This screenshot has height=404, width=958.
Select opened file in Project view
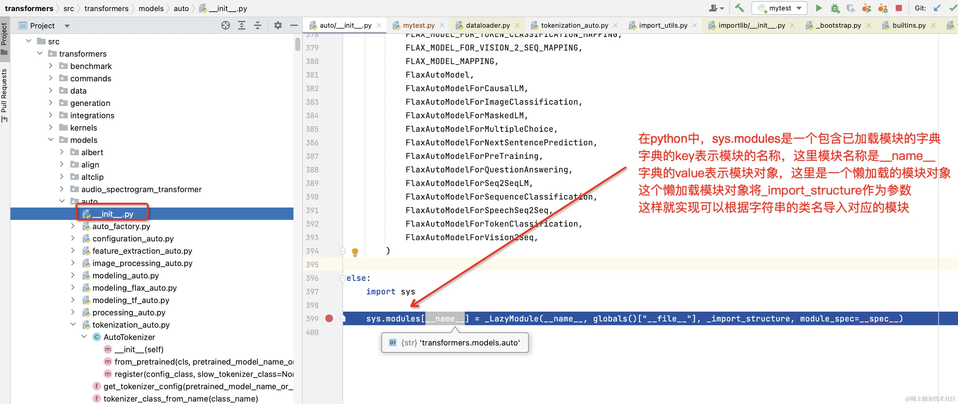tap(226, 25)
